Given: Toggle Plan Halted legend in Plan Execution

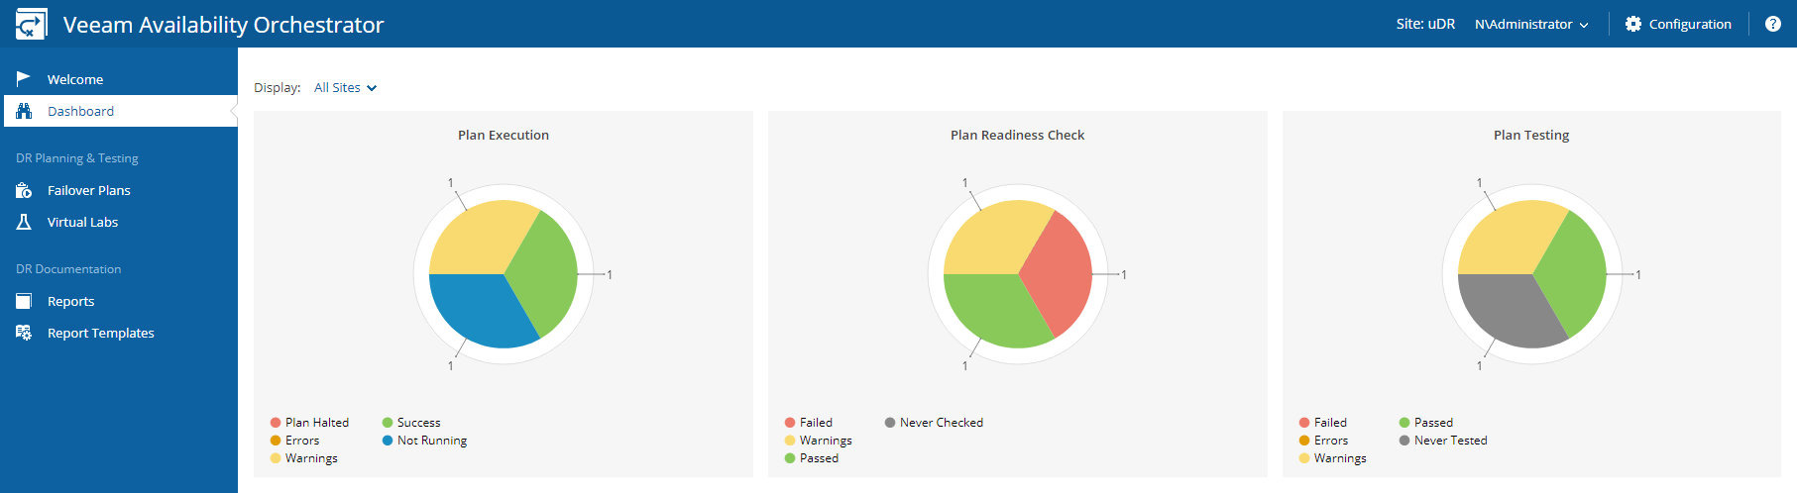Looking at the screenshot, I should [309, 423].
